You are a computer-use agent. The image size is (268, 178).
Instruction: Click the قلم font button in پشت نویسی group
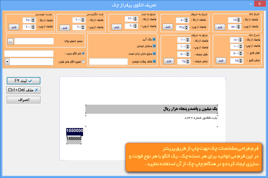pyautogui.click(x=14, y=27)
